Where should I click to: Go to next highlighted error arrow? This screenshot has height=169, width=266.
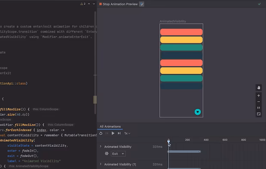click(x=94, y=4)
